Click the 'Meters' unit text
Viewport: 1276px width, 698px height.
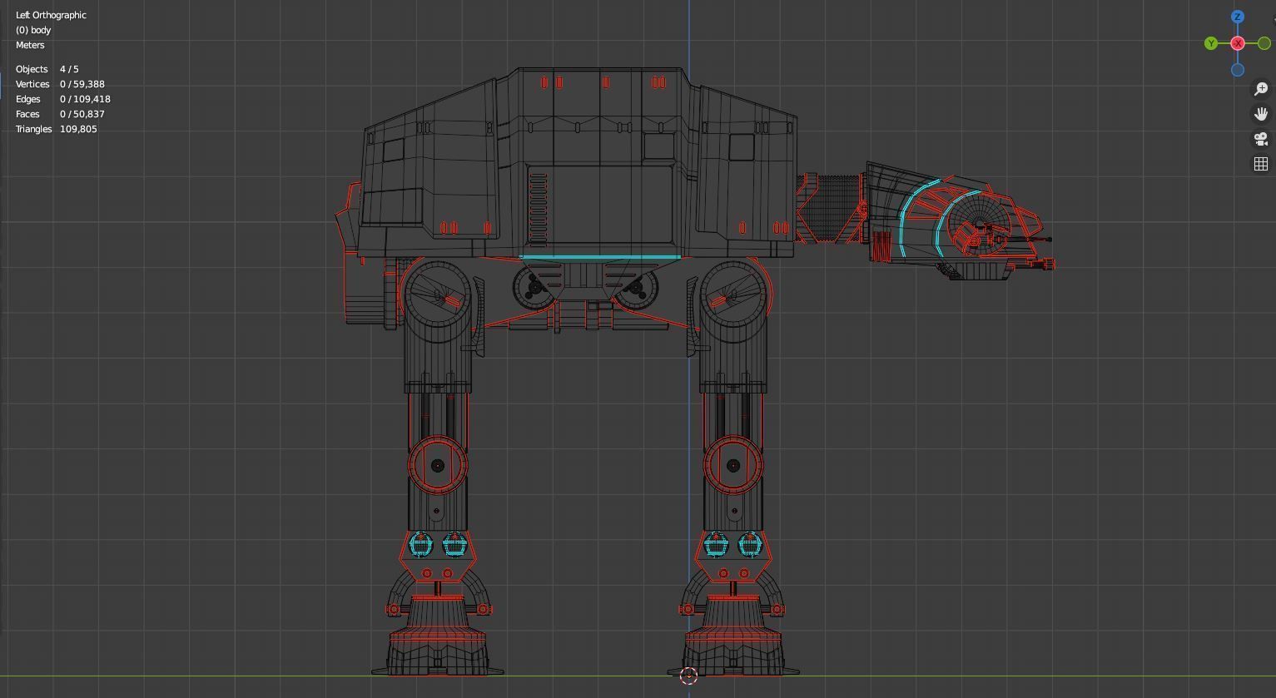click(x=30, y=45)
